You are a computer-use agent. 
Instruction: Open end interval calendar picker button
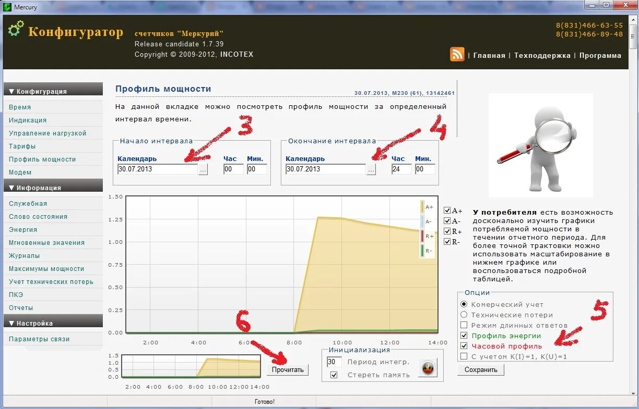tap(371, 169)
